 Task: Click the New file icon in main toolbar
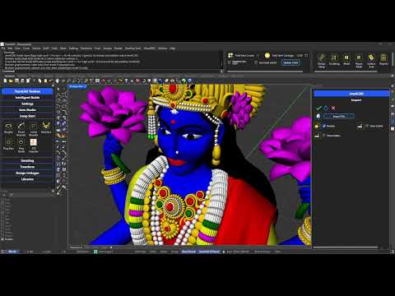(x=5, y=81)
